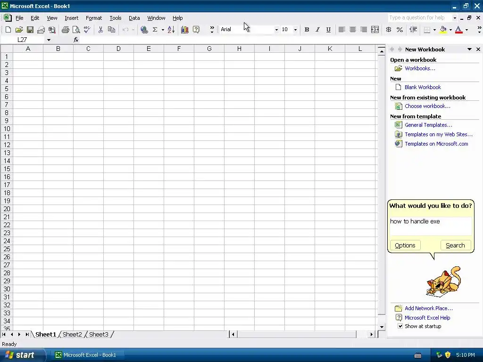Open the File menu
Viewport: 483px width, 362px height.
coord(19,18)
